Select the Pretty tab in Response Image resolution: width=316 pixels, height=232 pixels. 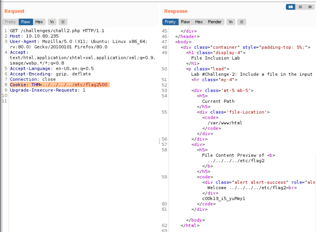tap(170, 22)
